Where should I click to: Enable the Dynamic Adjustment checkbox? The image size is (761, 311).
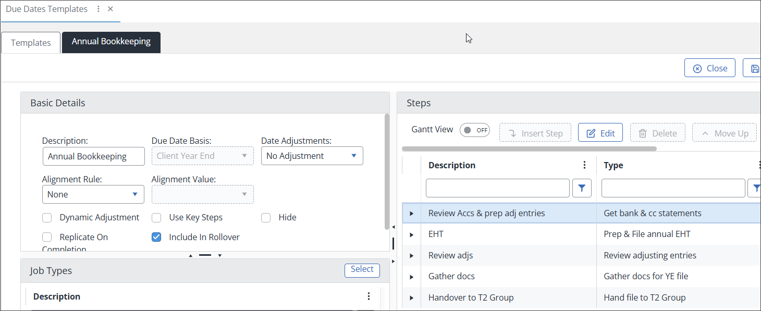[47, 218]
